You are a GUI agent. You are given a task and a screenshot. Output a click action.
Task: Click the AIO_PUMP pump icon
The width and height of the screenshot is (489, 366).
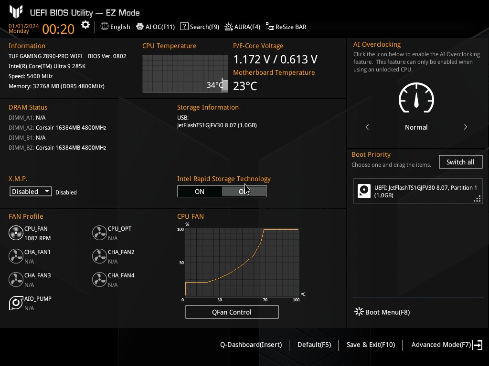pos(16,303)
